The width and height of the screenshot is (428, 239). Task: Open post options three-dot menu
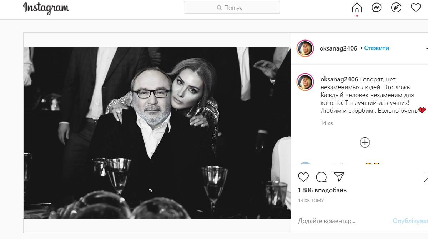tap(426, 48)
